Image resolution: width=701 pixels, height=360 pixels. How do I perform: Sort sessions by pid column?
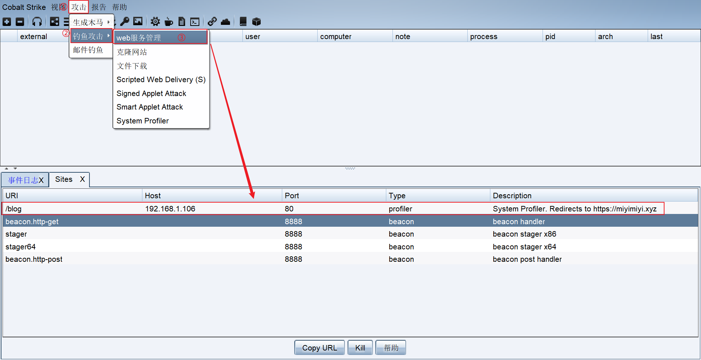569,37
